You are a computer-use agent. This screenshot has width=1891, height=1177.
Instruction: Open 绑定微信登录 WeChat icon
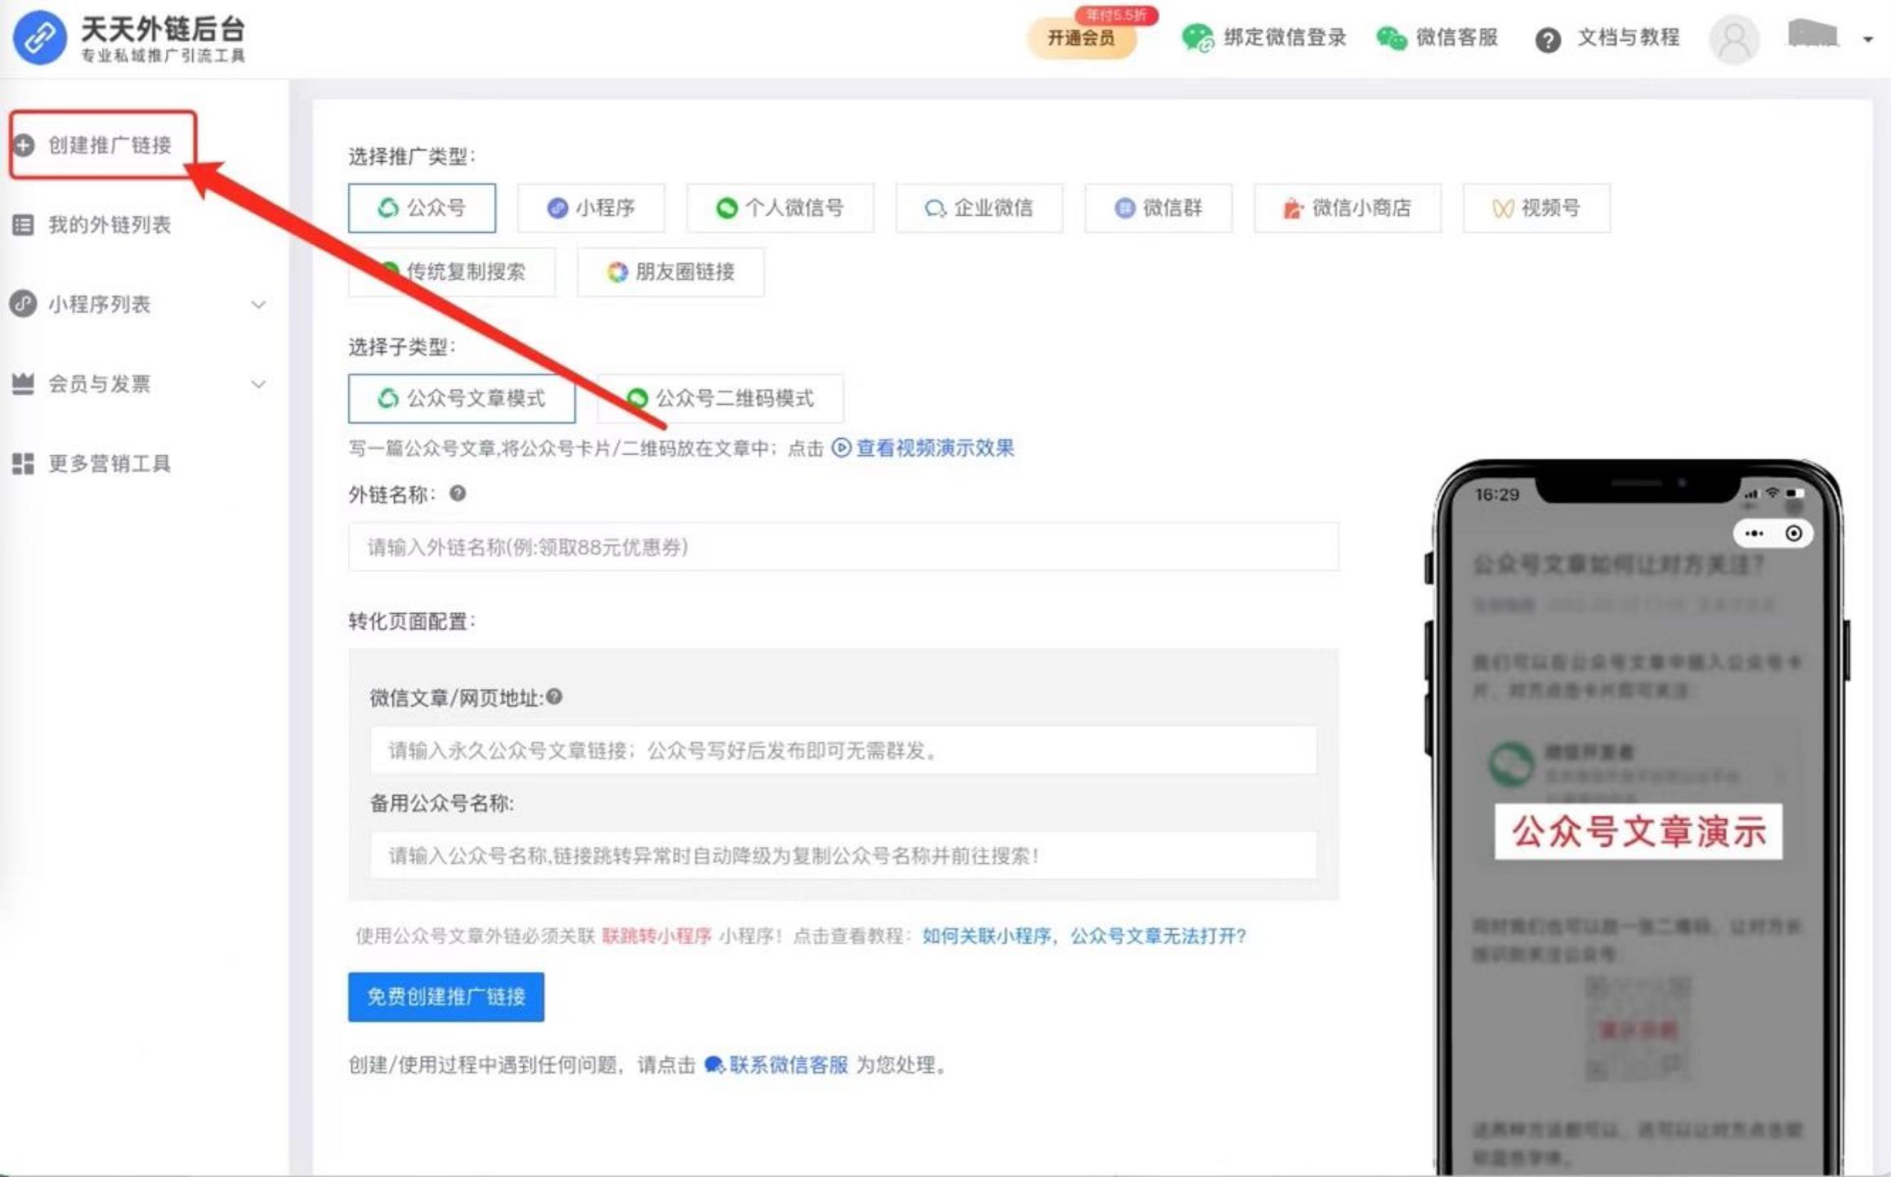(1198, 38)
